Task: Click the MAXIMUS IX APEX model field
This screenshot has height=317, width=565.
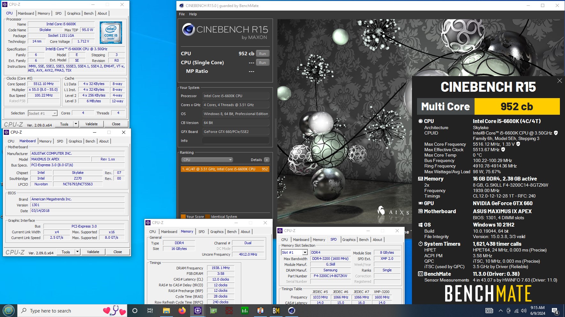Action: click(x=61, y=159)
